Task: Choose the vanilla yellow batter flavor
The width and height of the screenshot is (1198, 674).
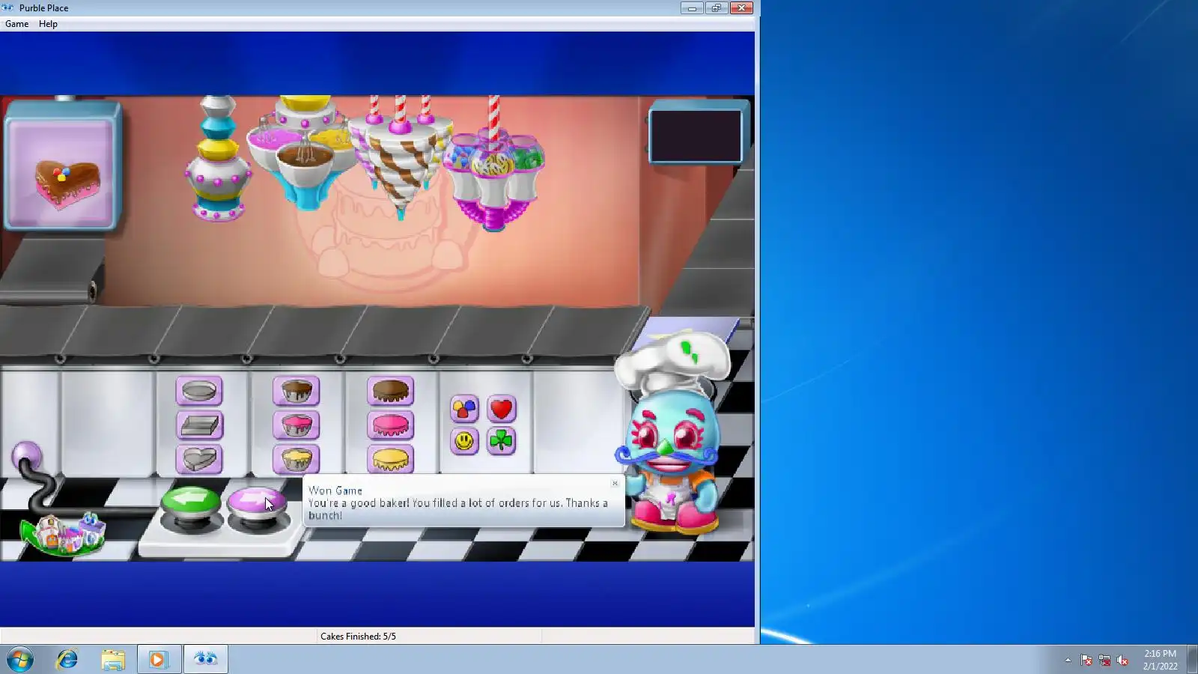Action: pos(297,459)
